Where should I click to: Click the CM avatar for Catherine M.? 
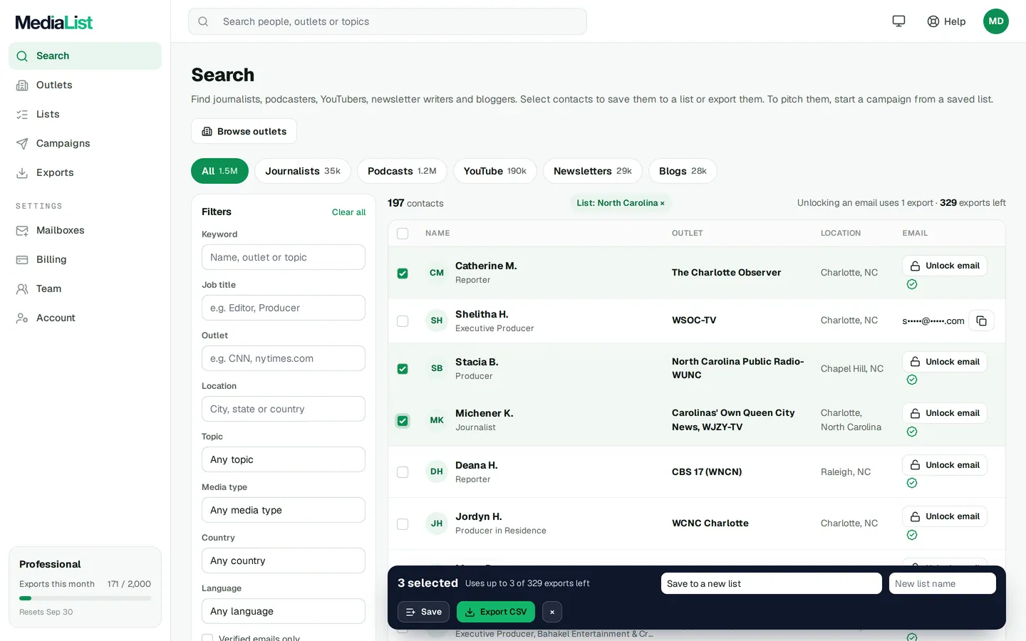pos(437,273)
